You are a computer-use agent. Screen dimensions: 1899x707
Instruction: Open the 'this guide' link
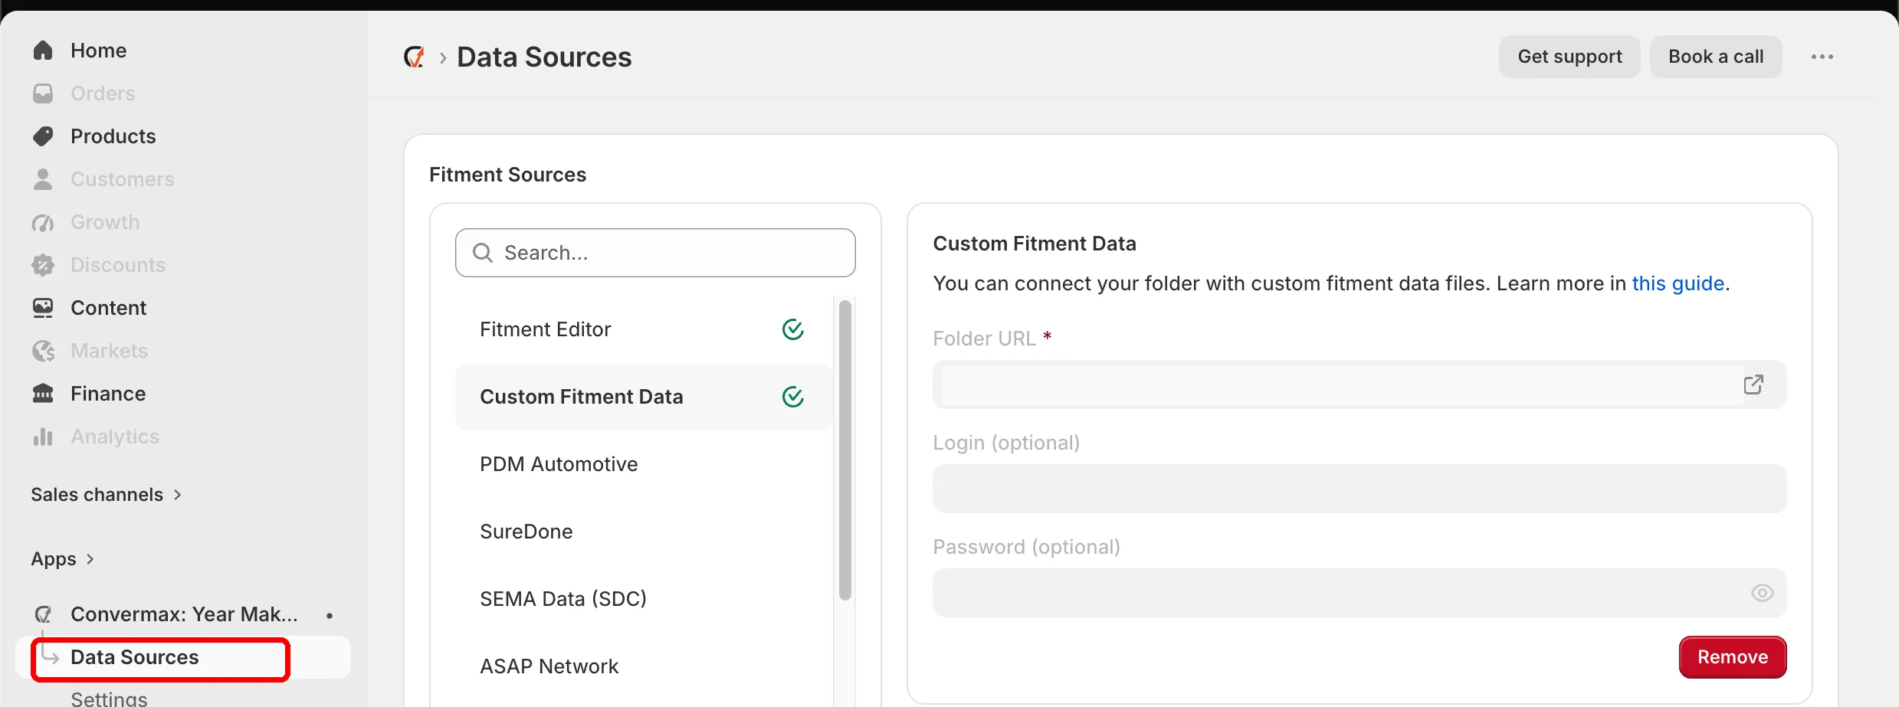click(x=1678, y=283)
